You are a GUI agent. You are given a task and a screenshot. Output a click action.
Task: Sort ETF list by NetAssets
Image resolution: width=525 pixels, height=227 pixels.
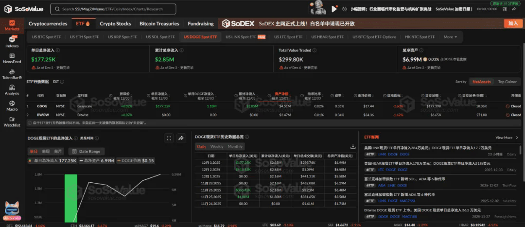click(481, 82)
